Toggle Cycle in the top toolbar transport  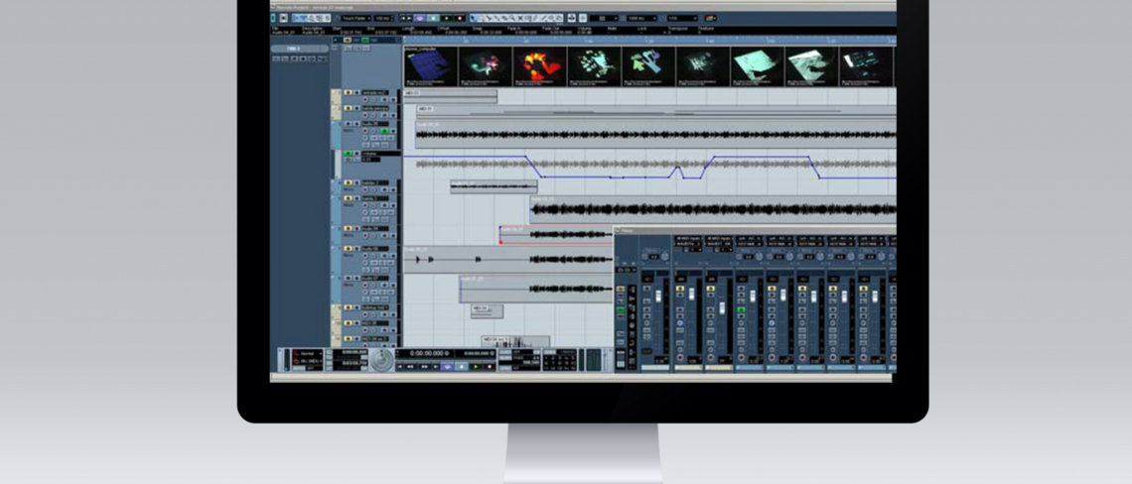point(420,18)
